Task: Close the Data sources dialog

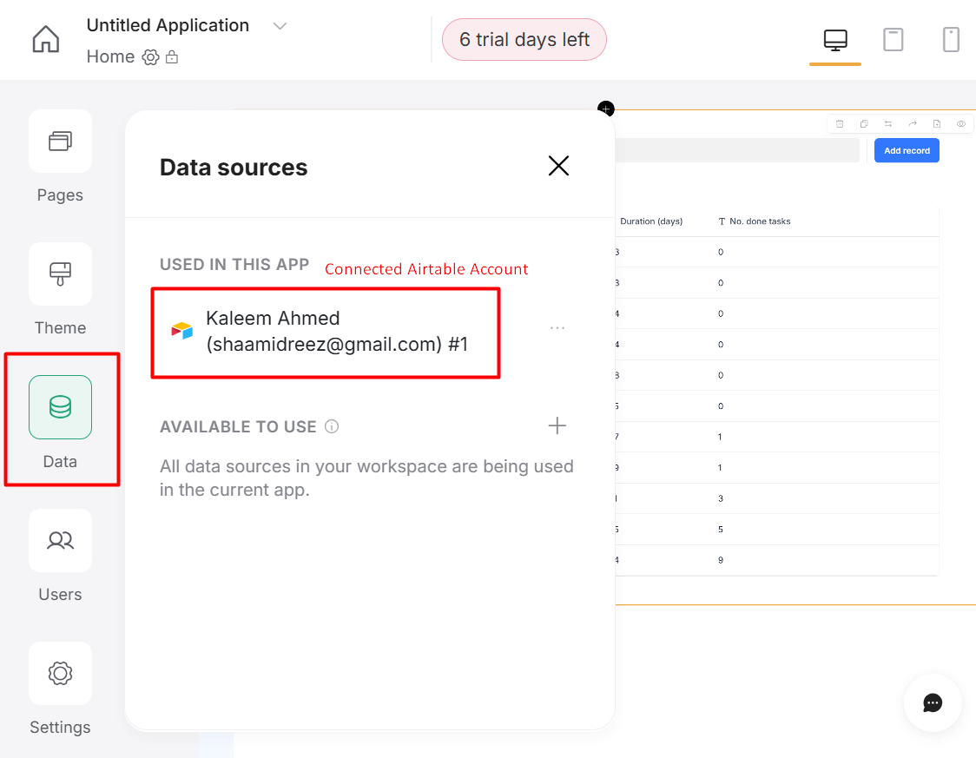Action: 558,165
